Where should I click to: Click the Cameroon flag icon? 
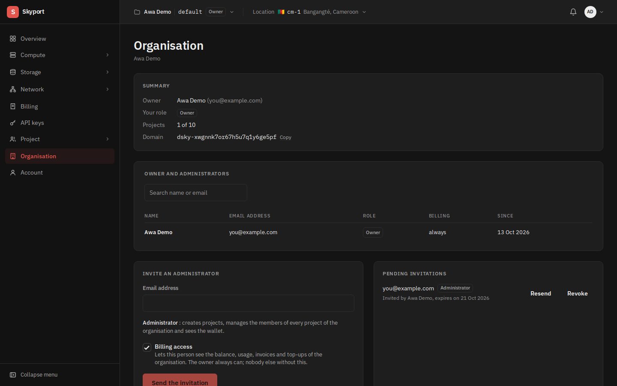[x=281, y=12]
